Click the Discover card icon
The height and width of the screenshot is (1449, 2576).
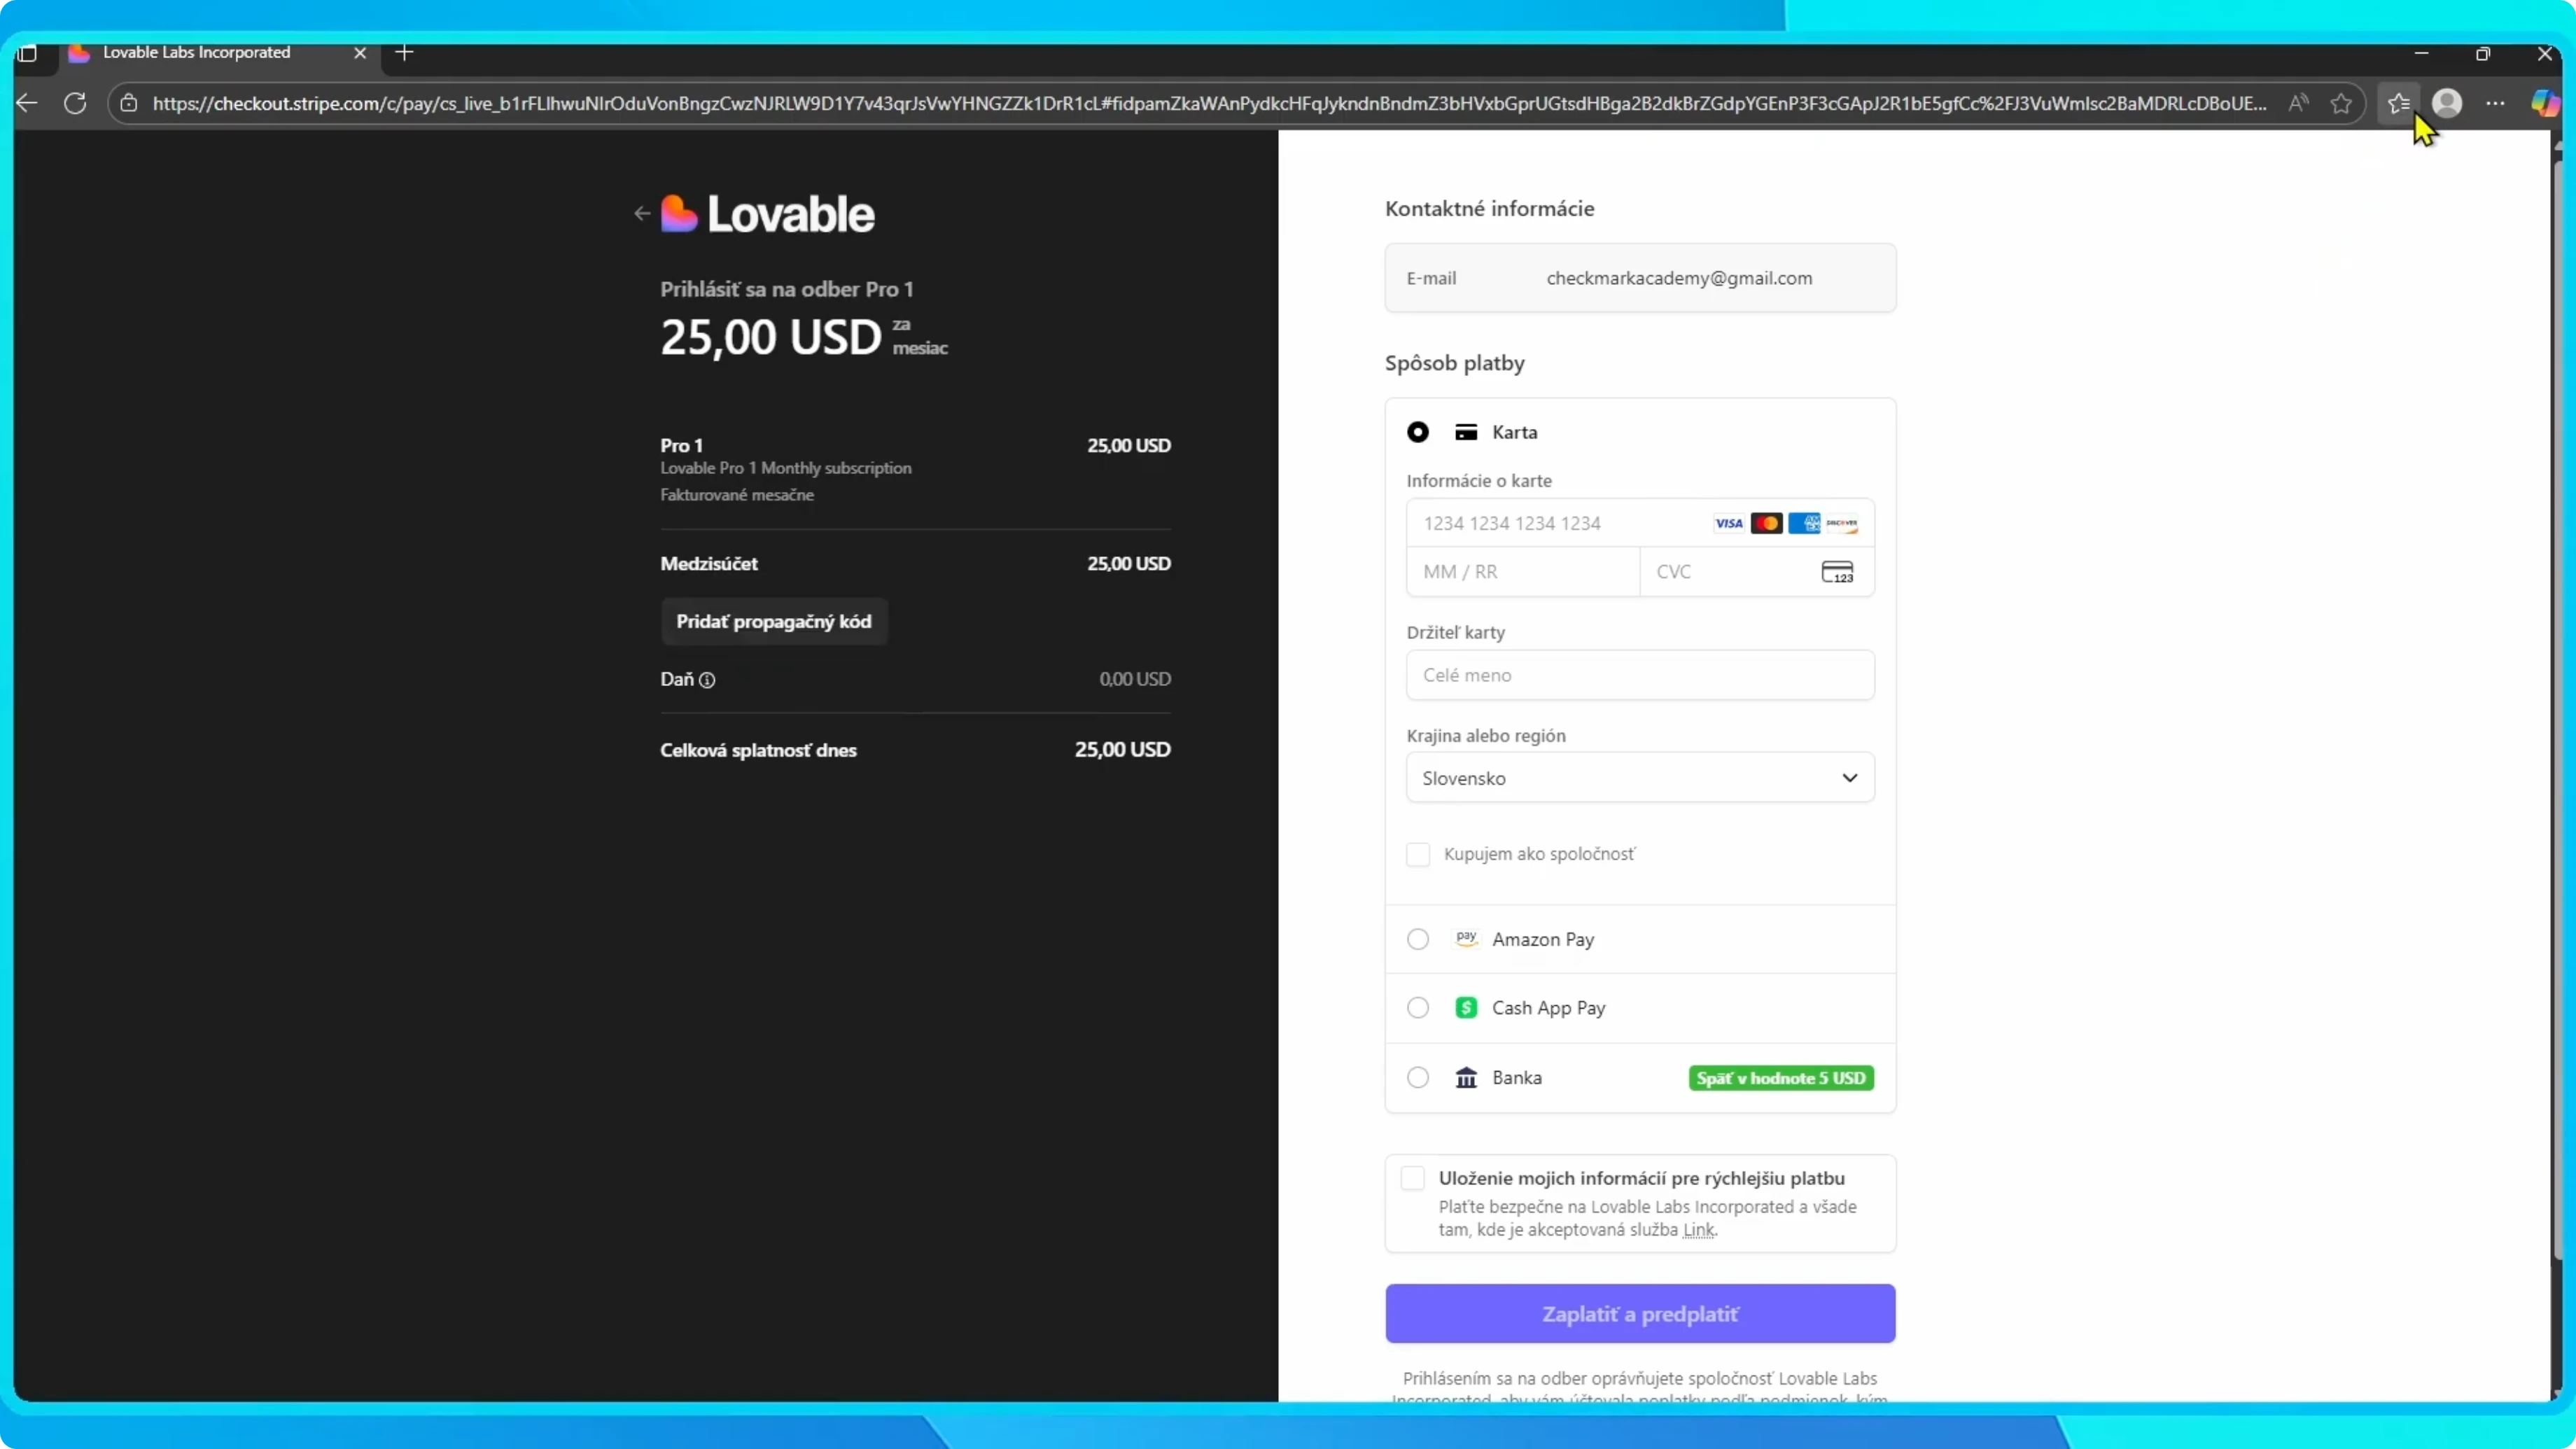1842,523
